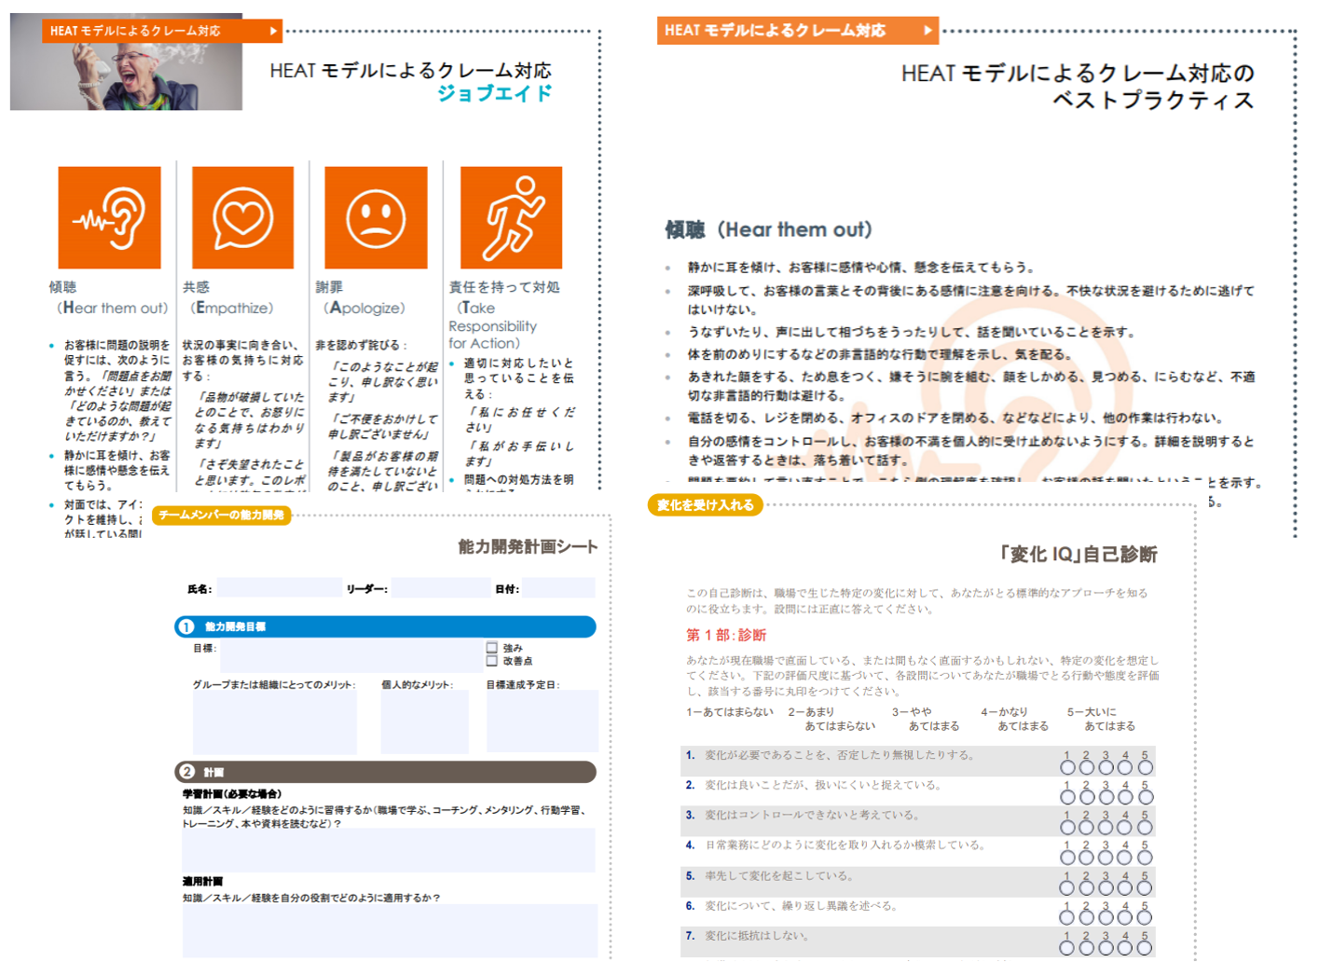Click arrow on left HEAT orange header
Viewport: 1319px width, 962px height.
[273, 31]
